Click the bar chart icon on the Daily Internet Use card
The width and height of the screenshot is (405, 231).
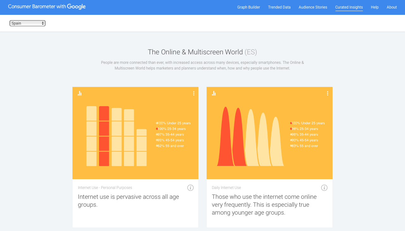coord(214,93)
